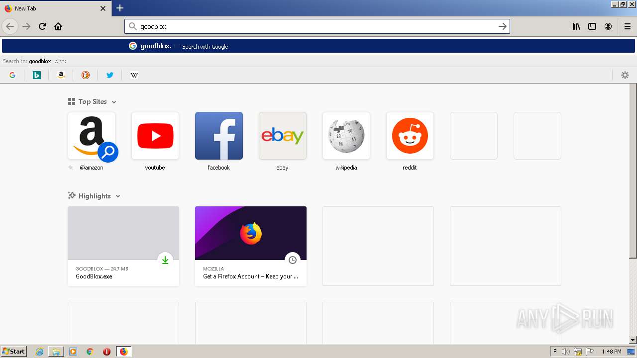
Task: Search goodblox with the Amazon engine icon
Action: pyautogui.click(x=61, y=75)
